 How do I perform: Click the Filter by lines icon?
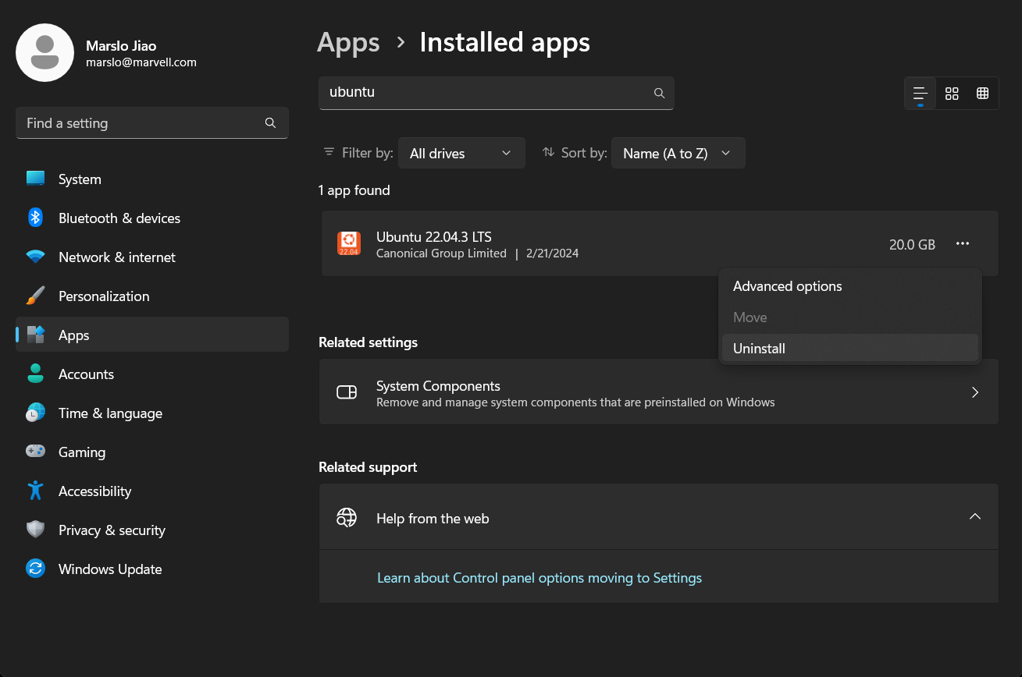coord(329,152)
